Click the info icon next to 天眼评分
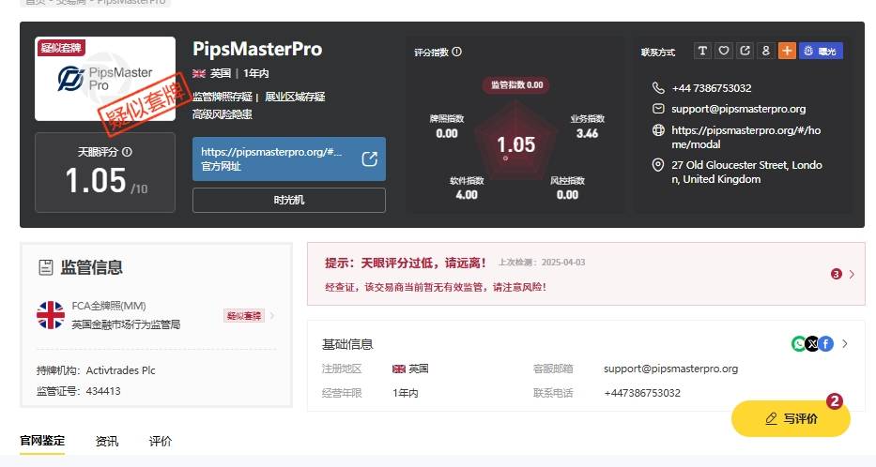Viewport: 876px width, 467px height. pos(127,152)
